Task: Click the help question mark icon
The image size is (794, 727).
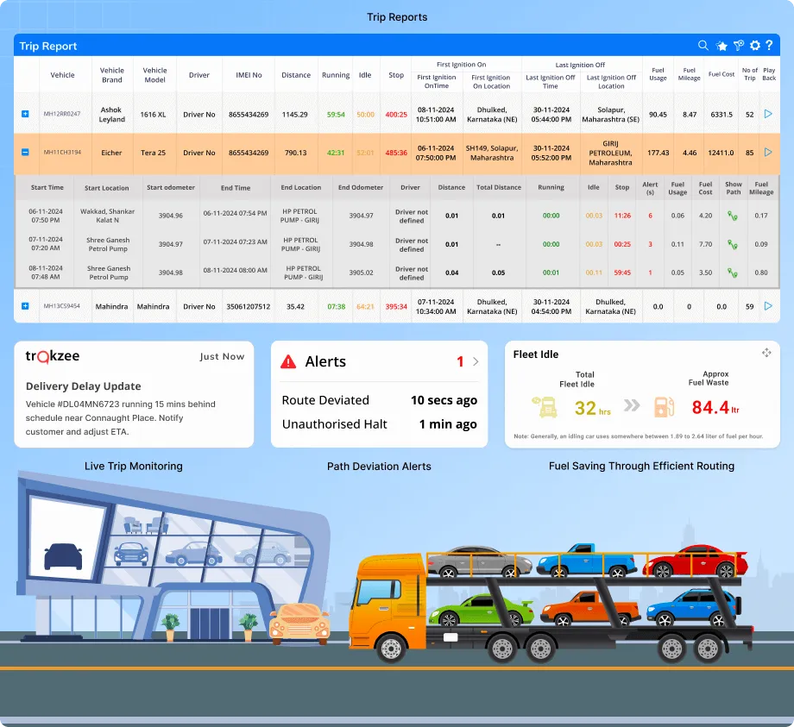Action: [x=769, y=46]
